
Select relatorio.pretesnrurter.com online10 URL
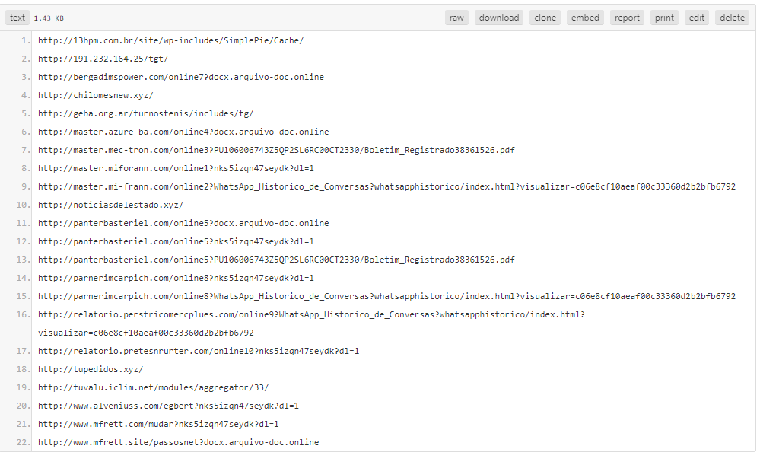coord(199,351)
